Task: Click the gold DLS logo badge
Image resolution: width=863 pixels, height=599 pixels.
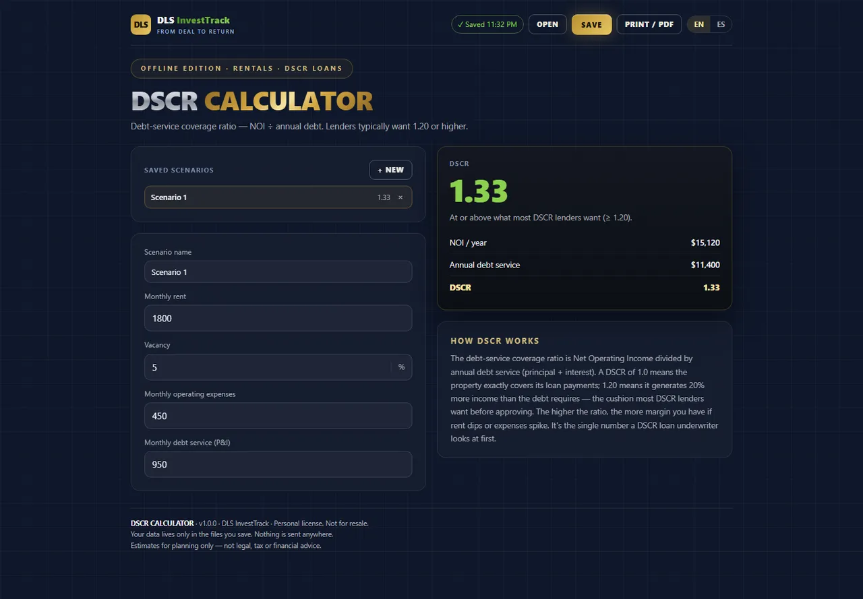Action: pos(141,24)
